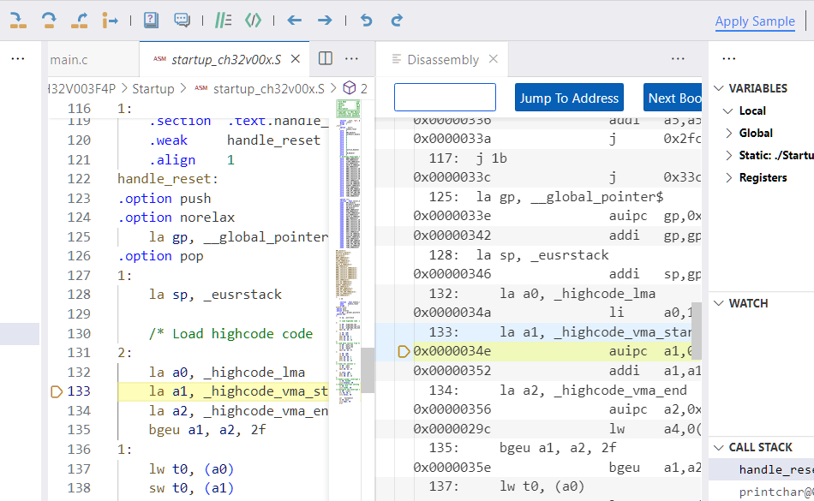
Task: Click the green toggle comment icon
Action: [223, 20]
